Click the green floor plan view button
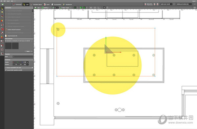The width and height of the screenshot is (197, 129). click(x=75, y=8)
